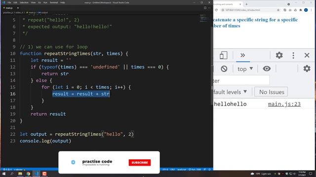316x177 pixels.
Task: Open Windows taskbar search
Action: tap(12, 174)
